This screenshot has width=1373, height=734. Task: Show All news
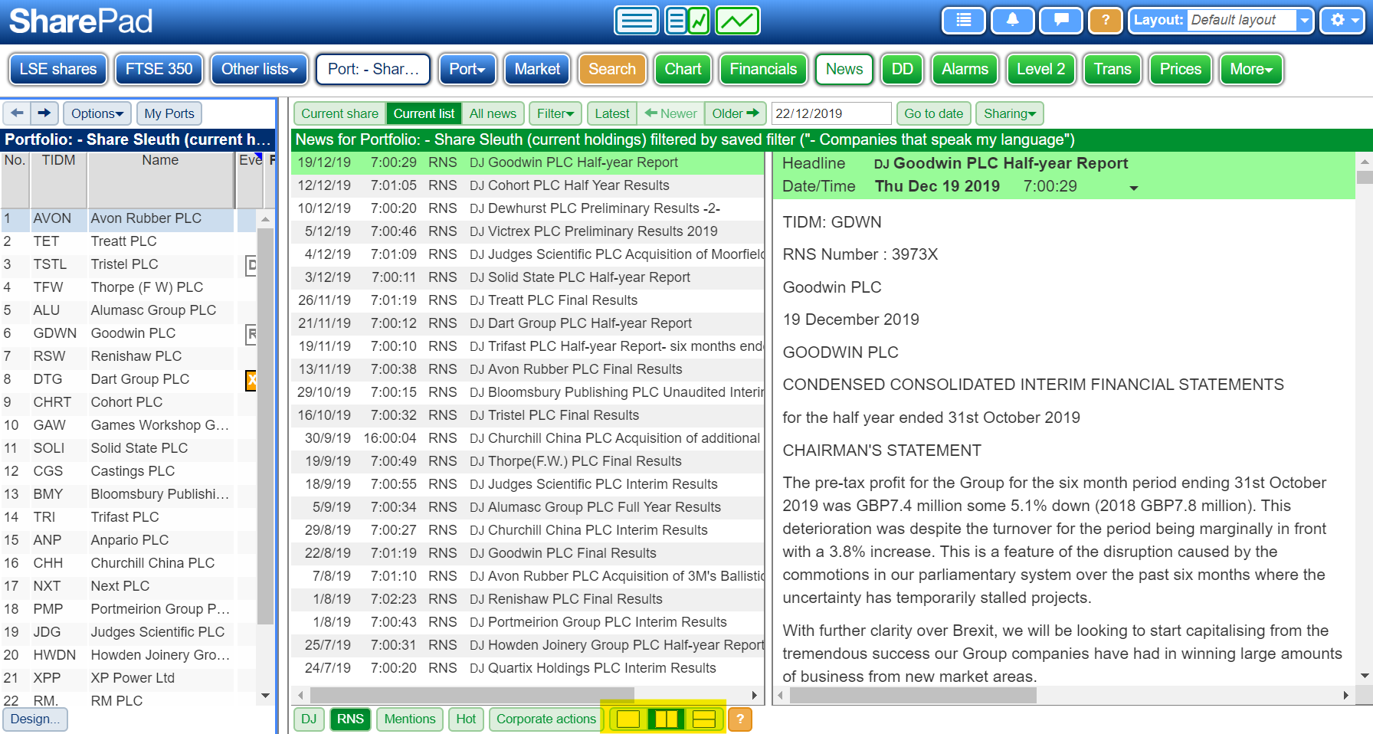493,113
